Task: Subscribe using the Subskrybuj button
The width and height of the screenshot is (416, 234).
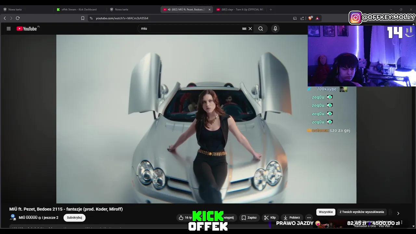Action: [74, 218]
